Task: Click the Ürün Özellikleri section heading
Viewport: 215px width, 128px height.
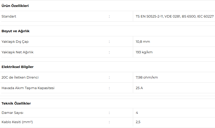Action: [x=15, y=6]
